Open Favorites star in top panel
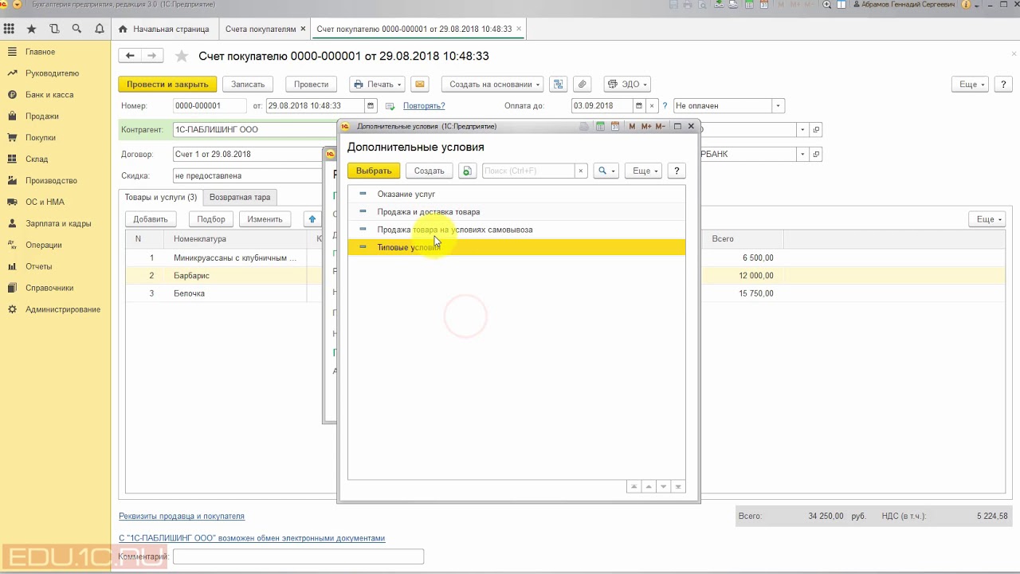1020x574 pixels. (32, 29)
